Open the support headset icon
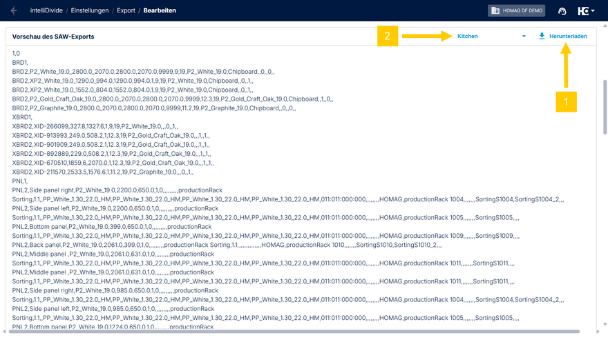 click(562, 11)
